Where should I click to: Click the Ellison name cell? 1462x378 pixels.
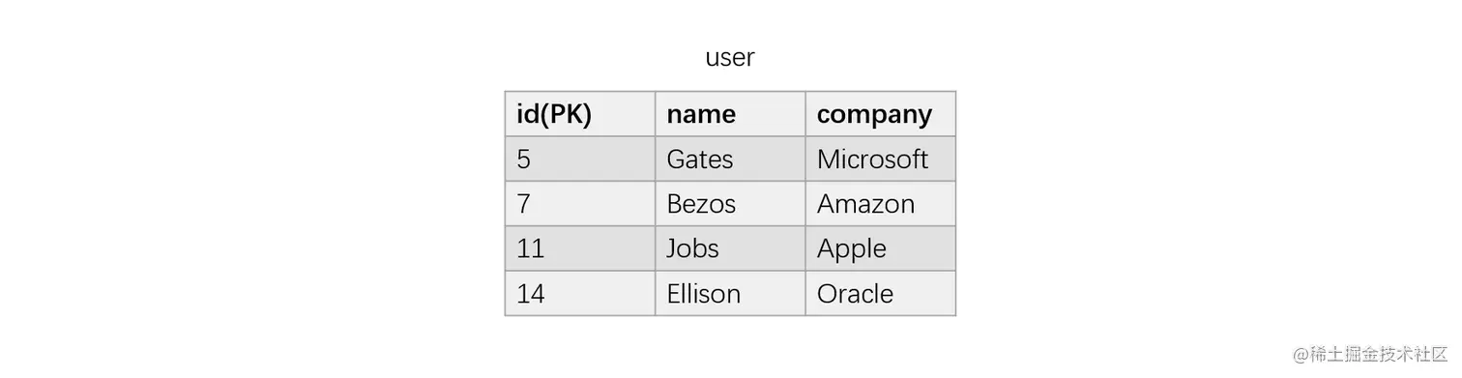[730, 293]
